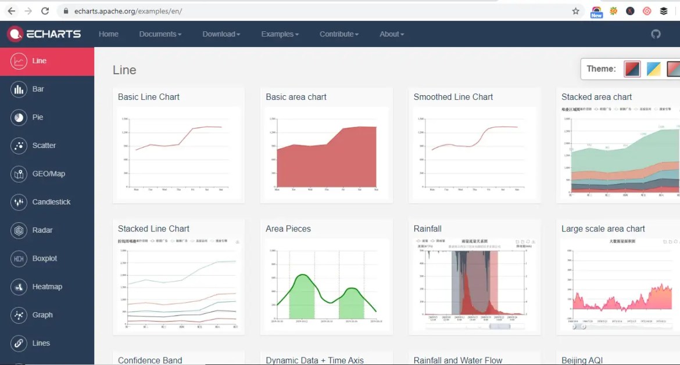
Task: Go to the Home nav item
Action: coord(109,34)
